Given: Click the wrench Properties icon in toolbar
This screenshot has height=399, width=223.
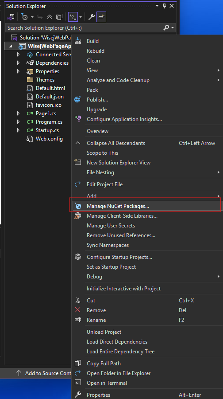Looking at the screenshot, I should pos(92,17).
